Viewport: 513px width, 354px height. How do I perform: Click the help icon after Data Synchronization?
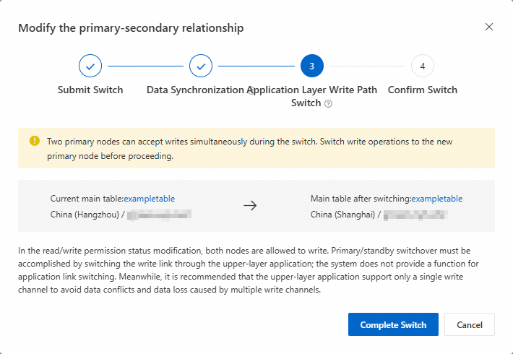[251, 91]
